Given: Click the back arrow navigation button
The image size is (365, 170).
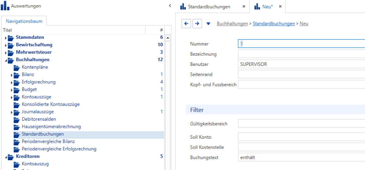Looking at the screenshot, I should tap(186, 23).
